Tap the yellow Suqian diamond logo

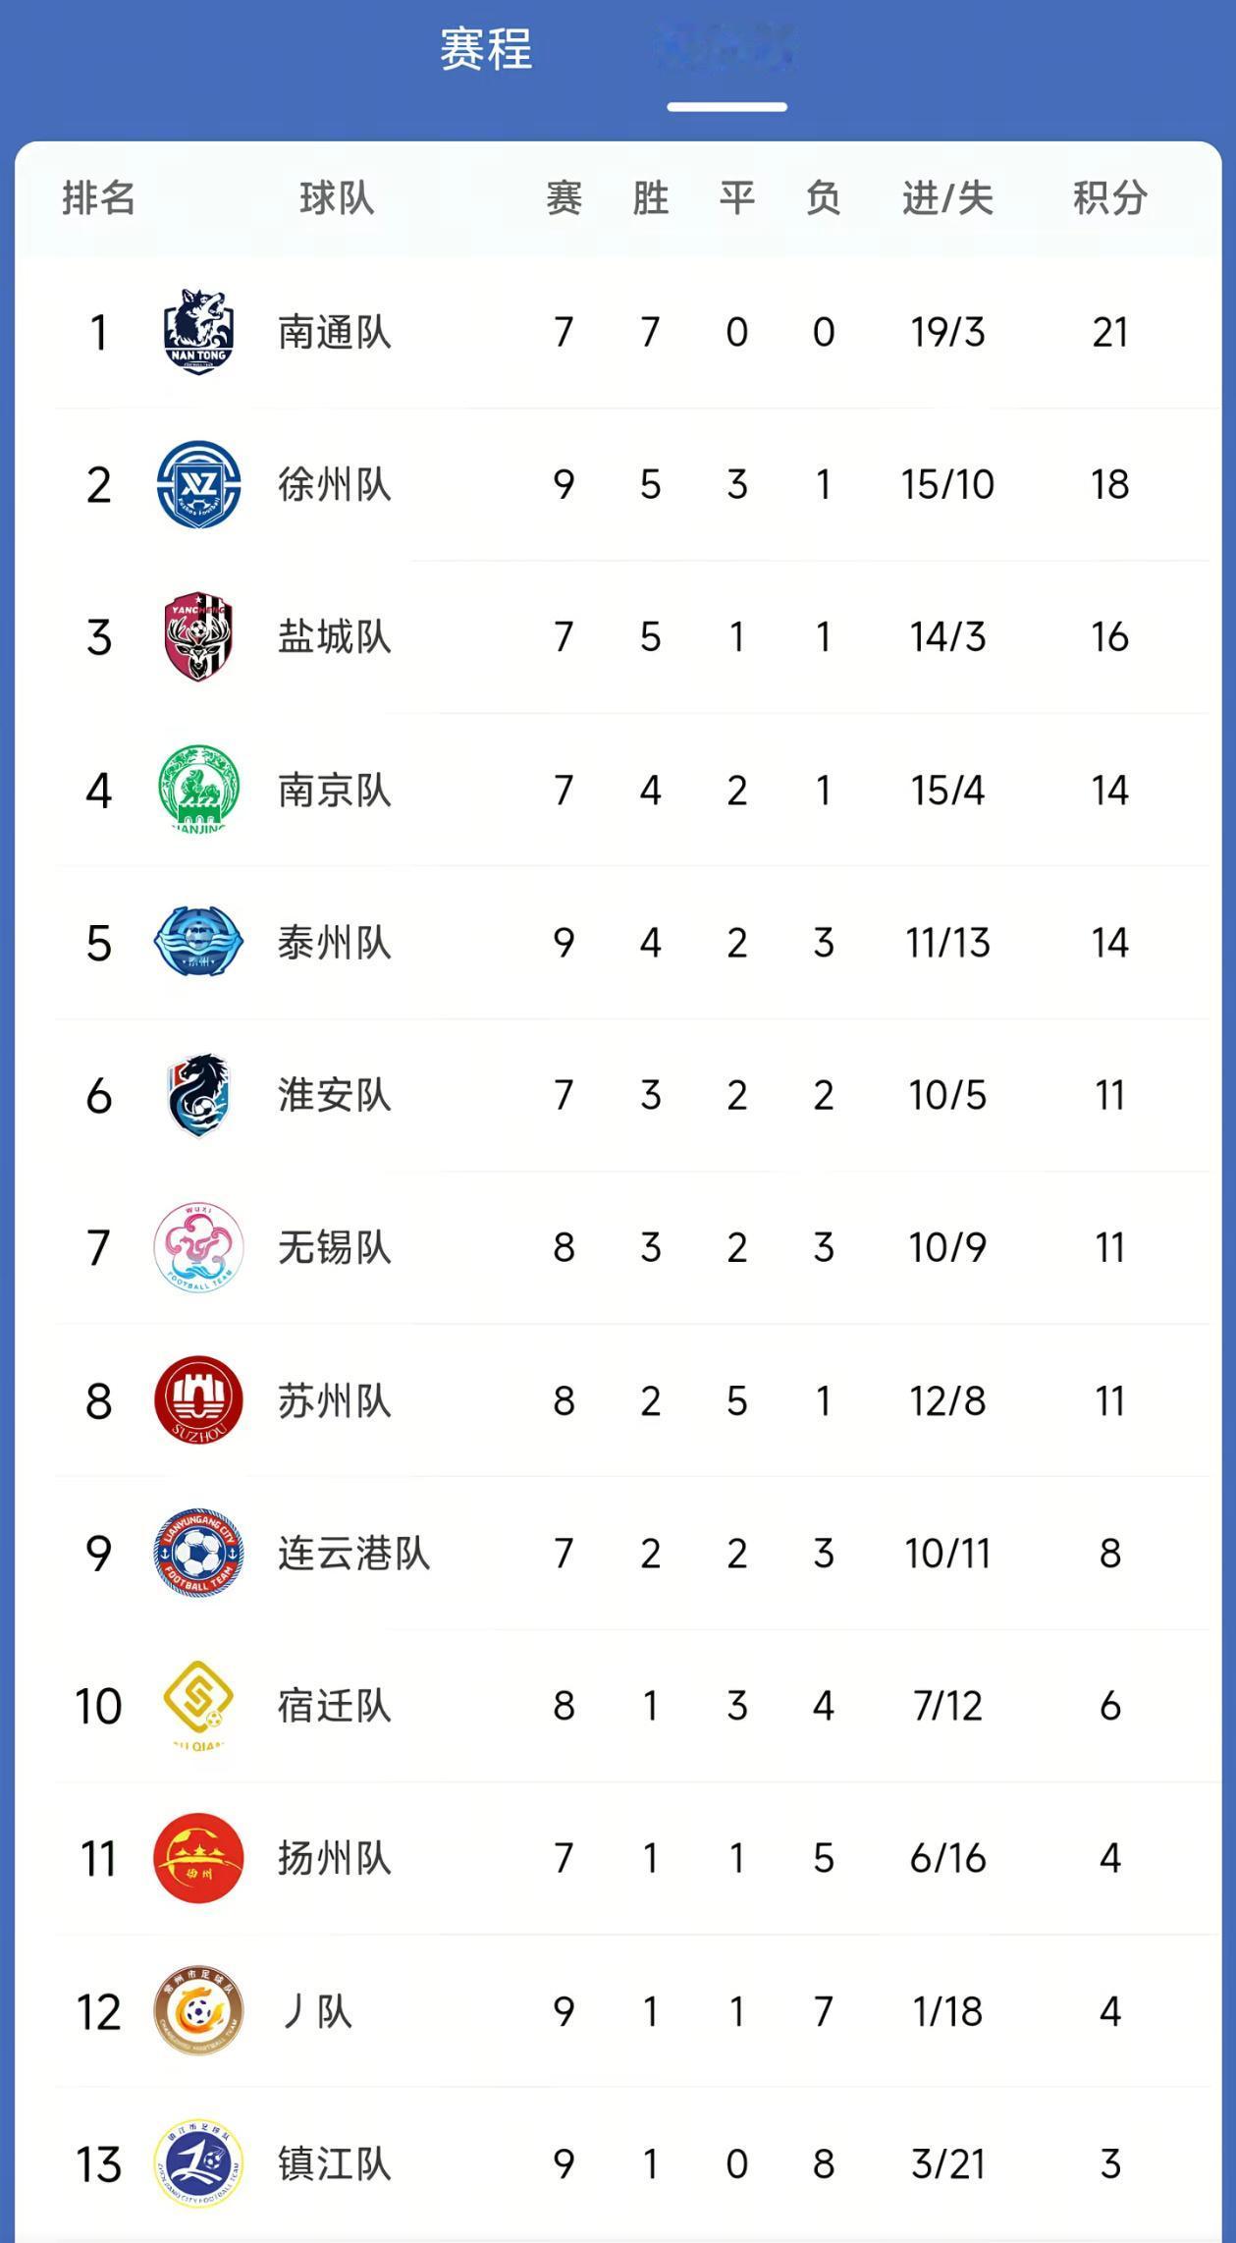pyautogui.click(x=198, y=1705)
